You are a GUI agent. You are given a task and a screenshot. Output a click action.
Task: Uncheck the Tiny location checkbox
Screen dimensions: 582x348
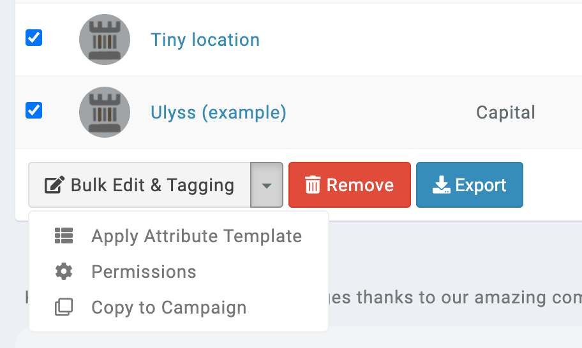coord(34,38)
